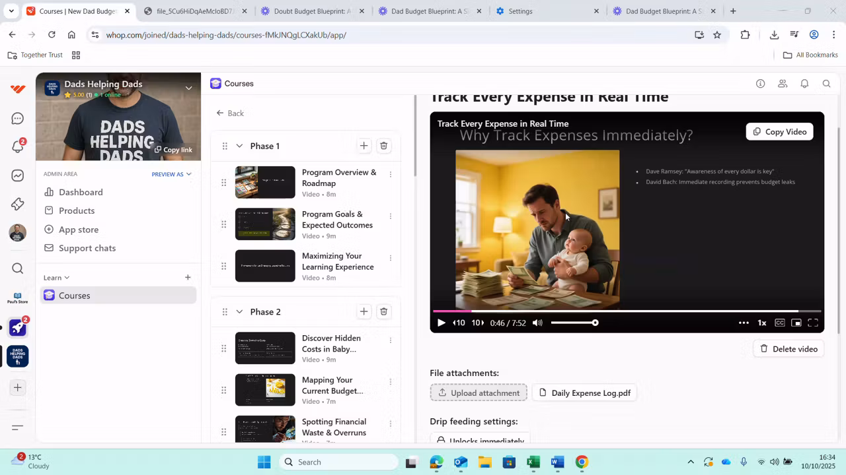Click Upload attachment button
Image resolution: width=846 pixels, height=475 pixels.
[479, 393]
